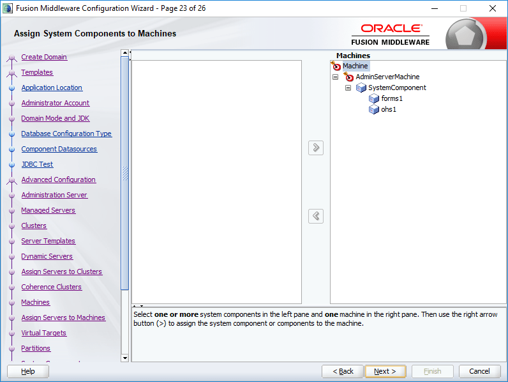This screenshot has height=382, width=508.
Task: Open the Virtual Targets step
Action: pos(44,333)
